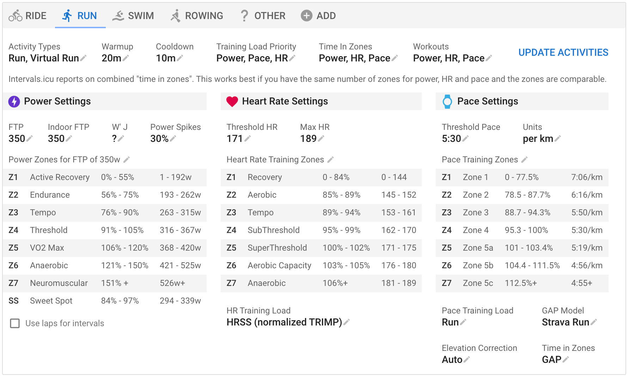Edit Power Zones for FTP pencil icon
The image size is (629, 377).
tap(127, 160)
